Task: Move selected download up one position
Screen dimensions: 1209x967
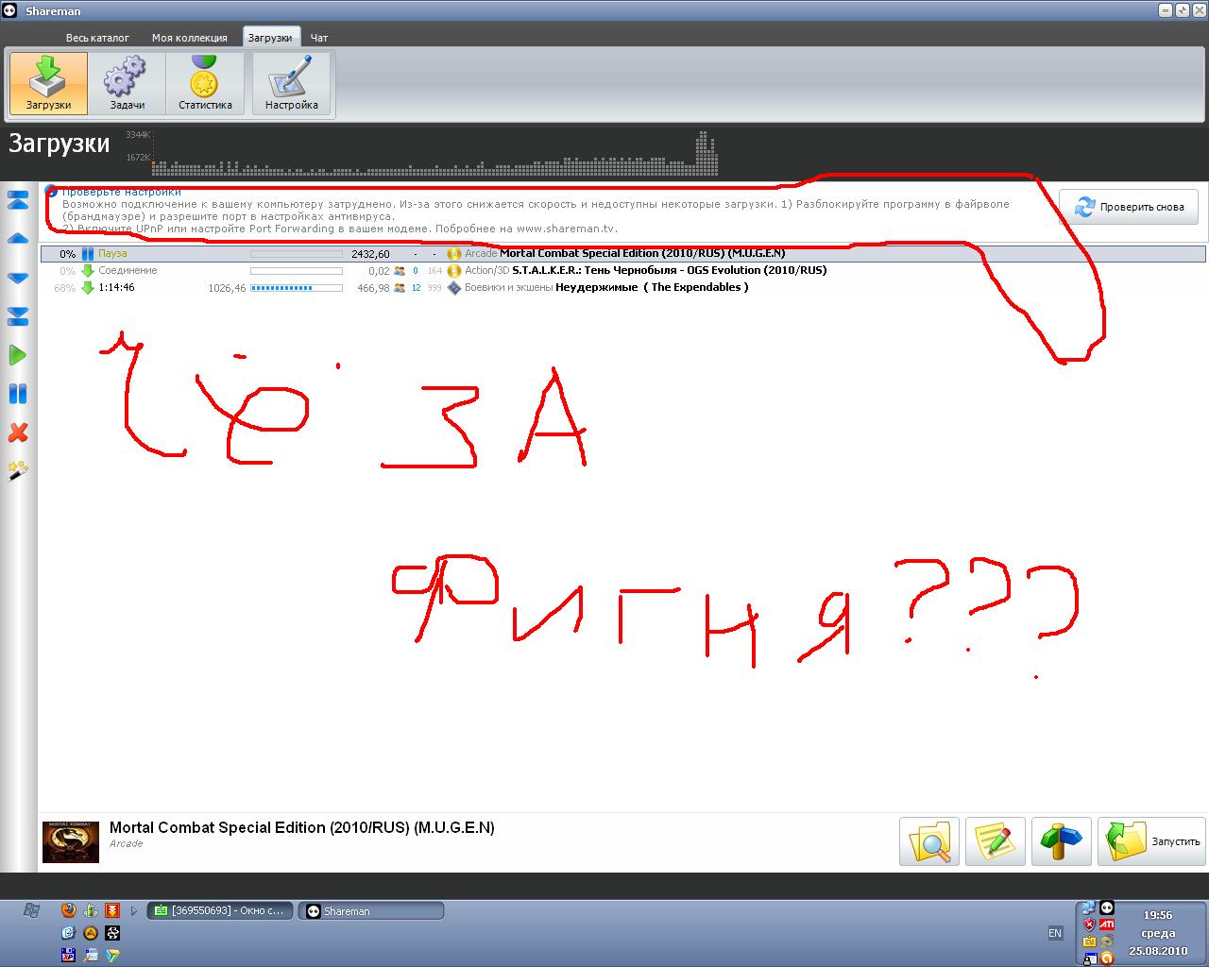Action: point(18,239)
